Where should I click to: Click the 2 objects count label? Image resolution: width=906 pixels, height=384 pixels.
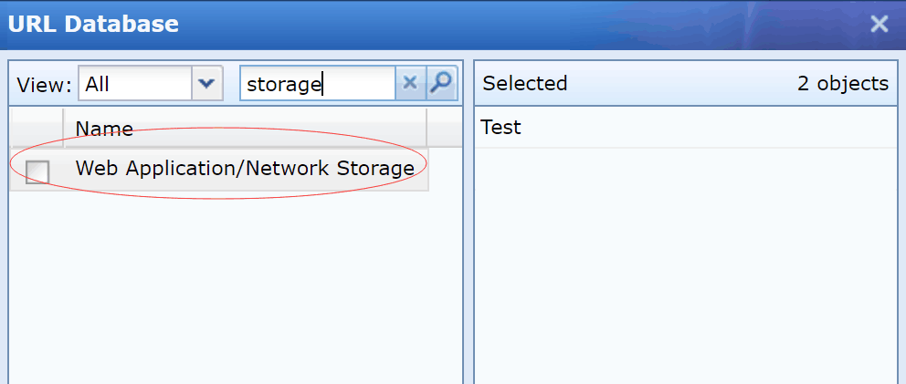[x=842, y=84]
